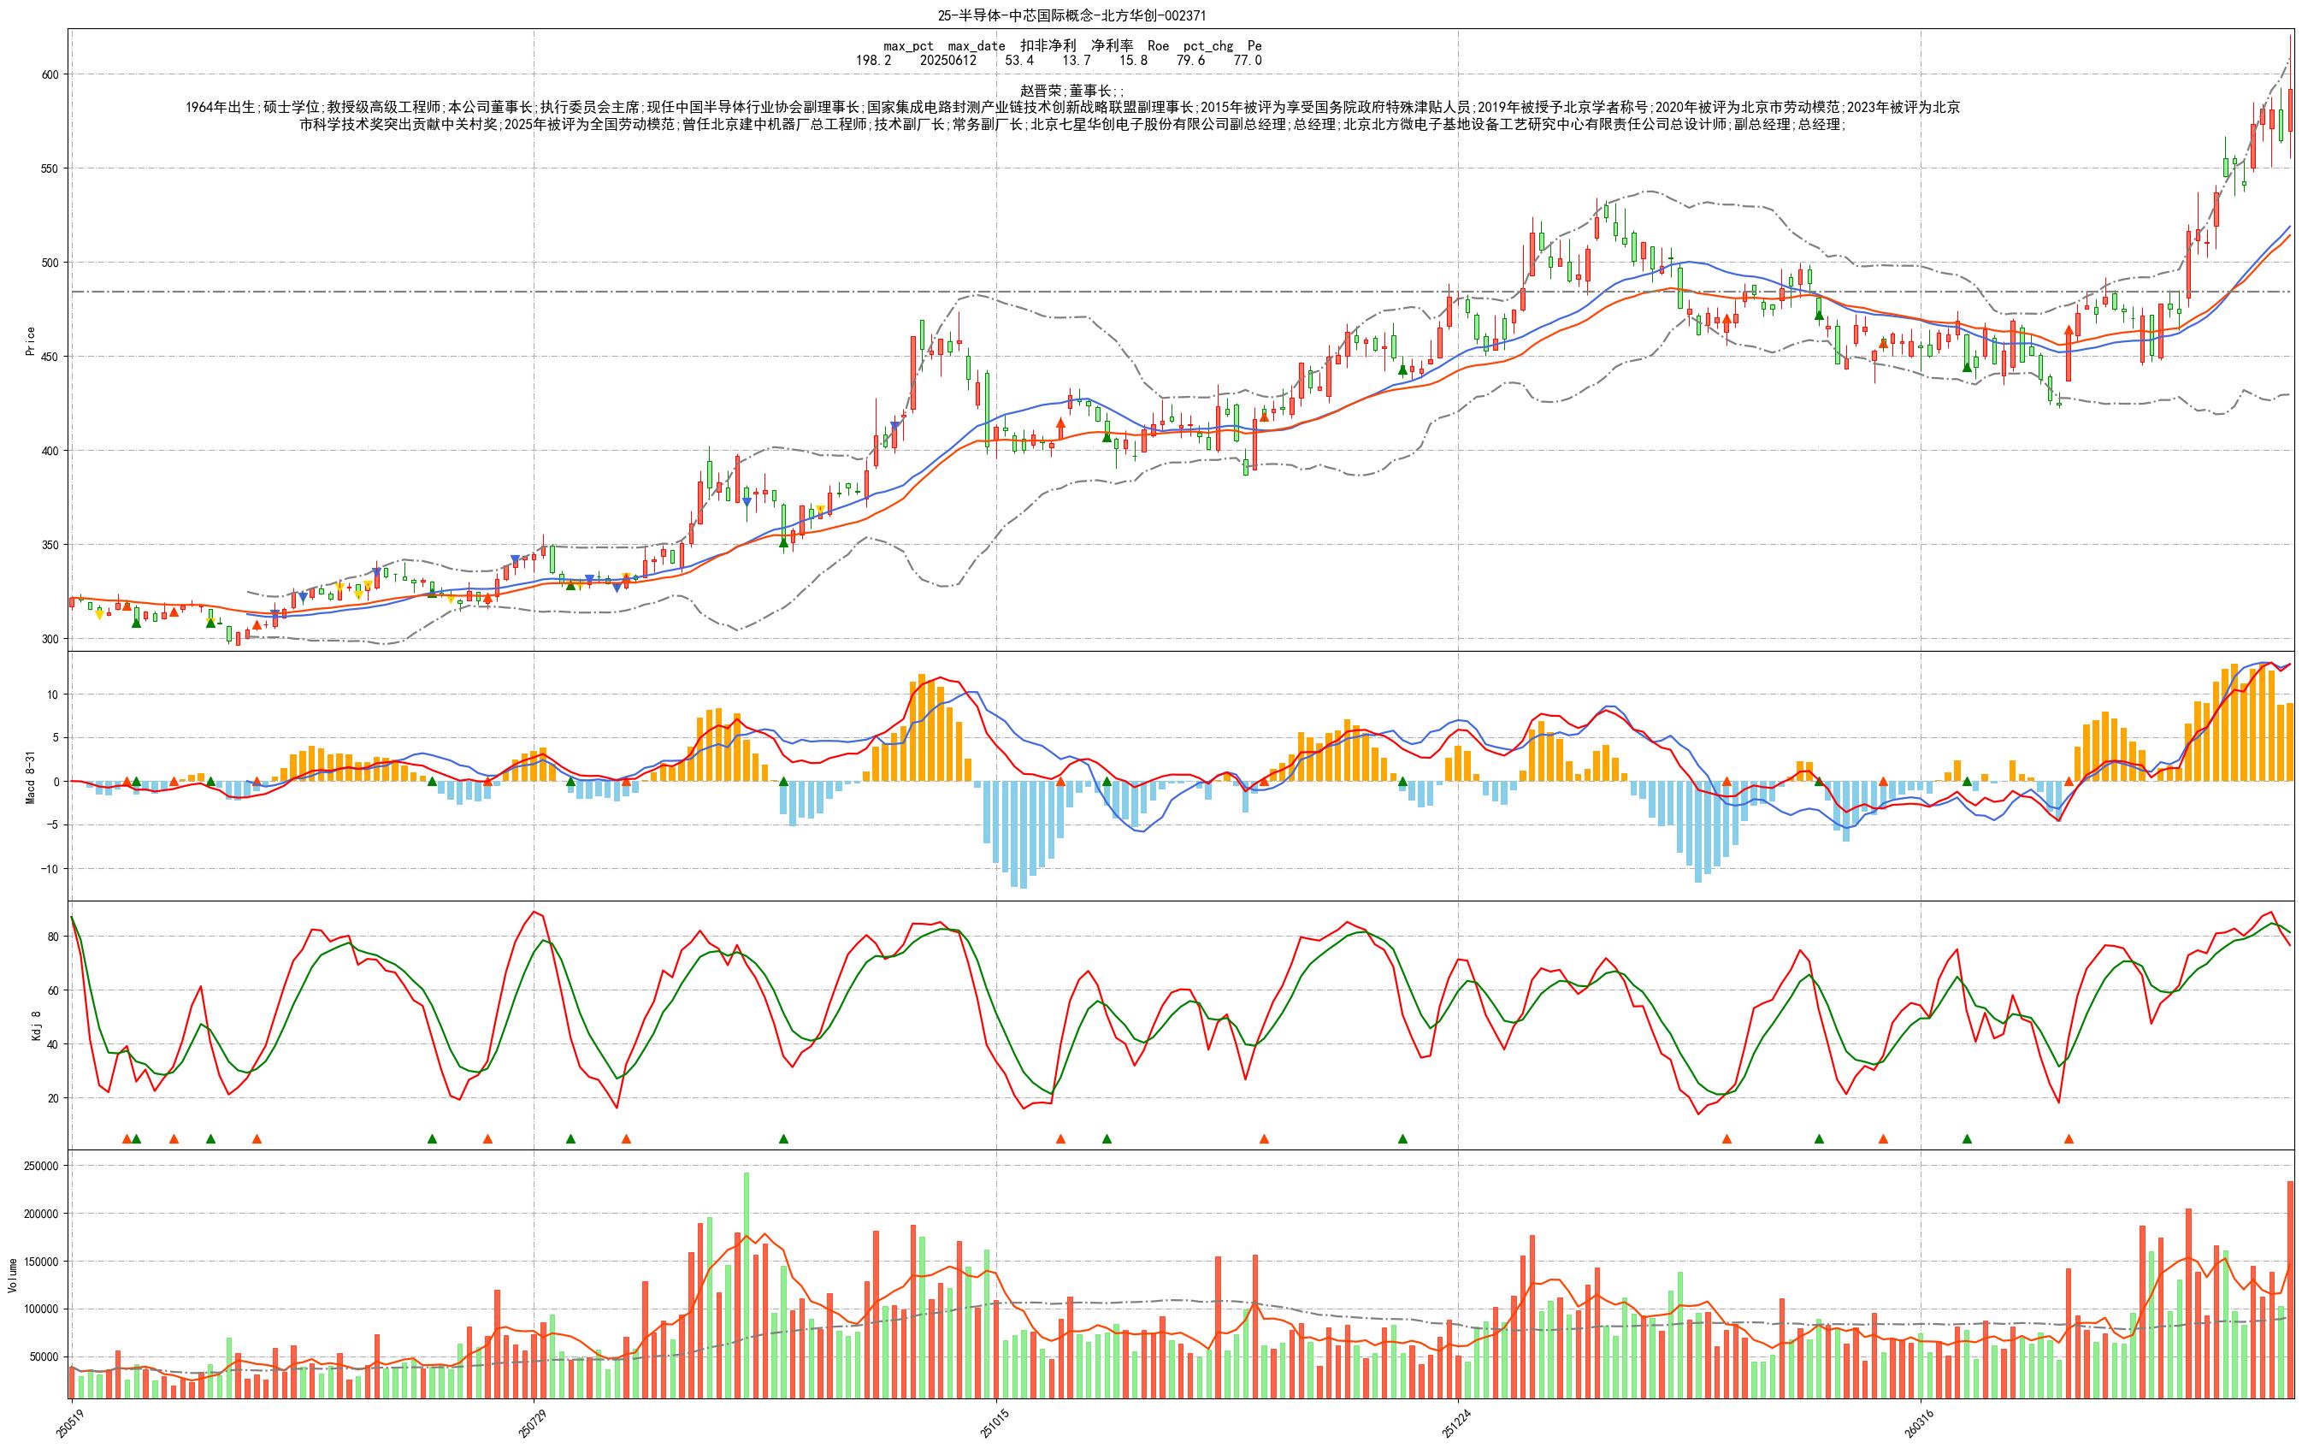Click the rightmost orange triangle in the Kdj panel
This screenshot has width=2302, height=1448.
point(2069,1139)
